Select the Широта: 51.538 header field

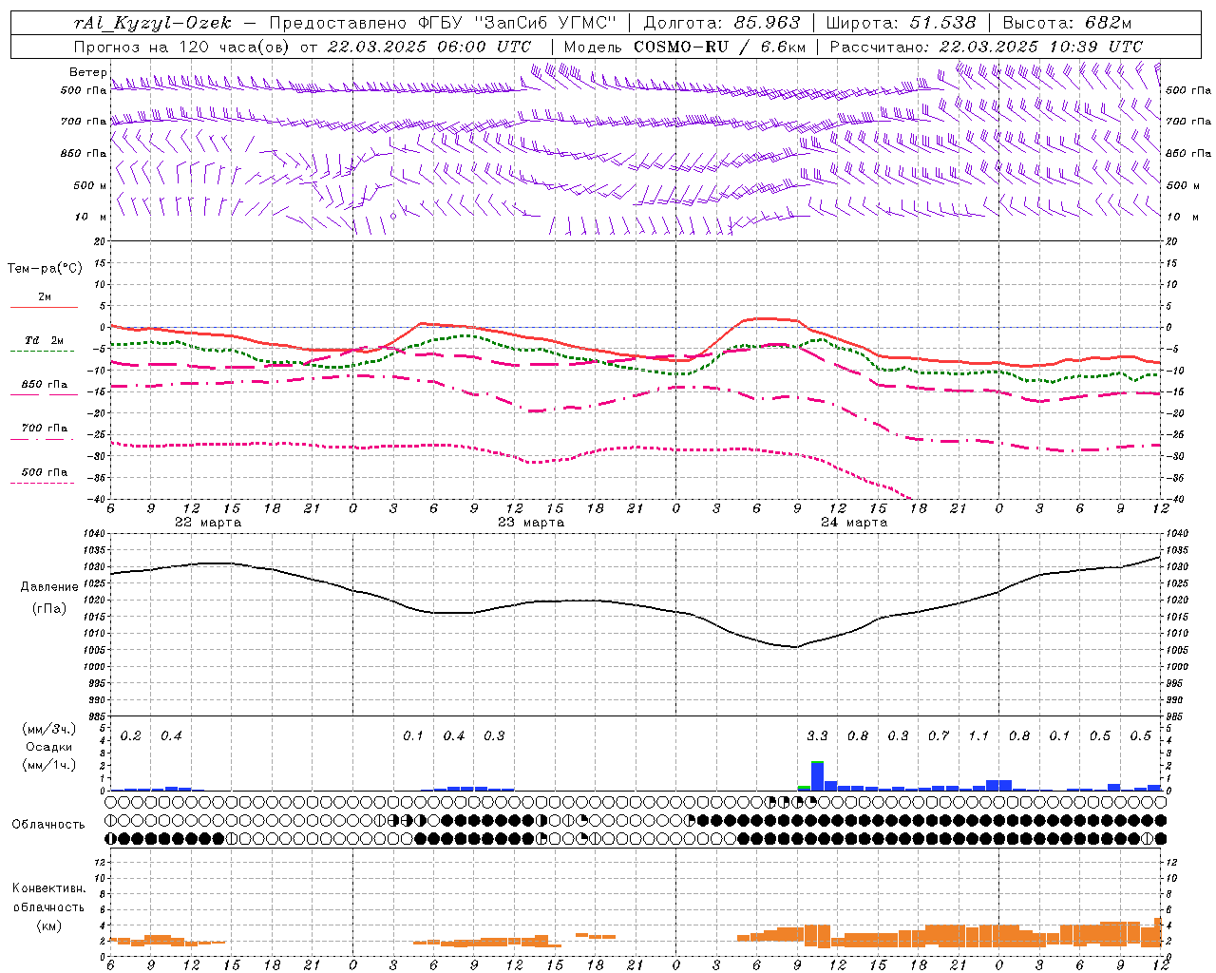[901, 23]
